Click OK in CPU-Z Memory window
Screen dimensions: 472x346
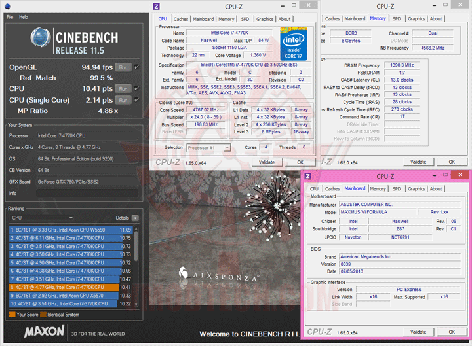452,162
